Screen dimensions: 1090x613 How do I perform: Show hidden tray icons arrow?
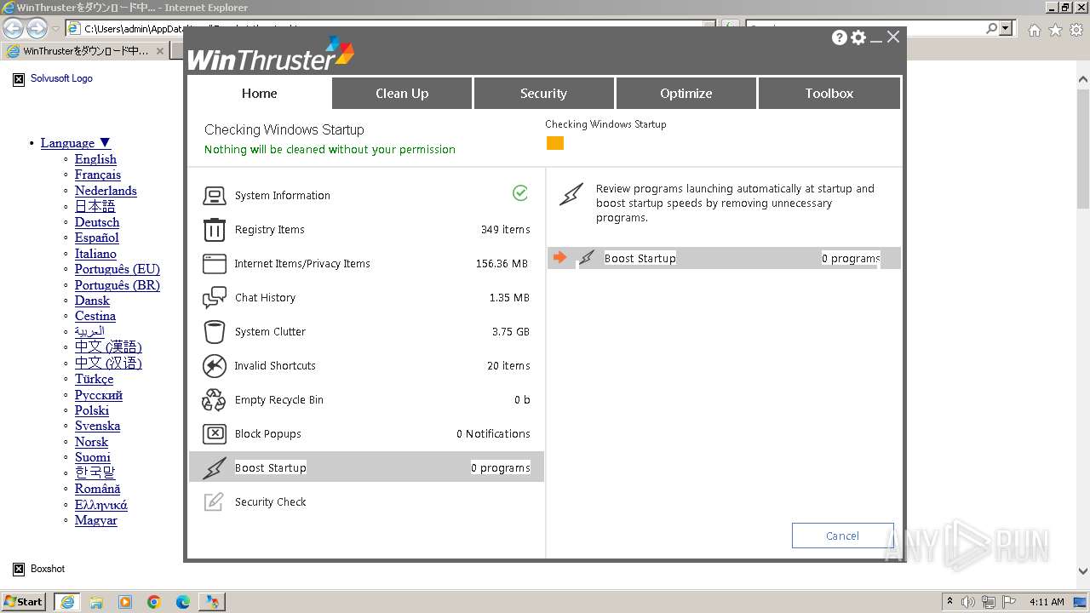pyautogui.click(x=949, y=602)
